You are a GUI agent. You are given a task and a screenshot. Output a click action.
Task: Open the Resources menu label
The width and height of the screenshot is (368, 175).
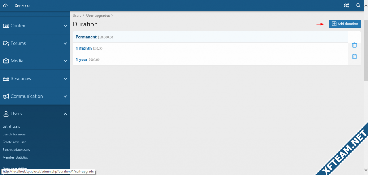click(x=21, y=79)
